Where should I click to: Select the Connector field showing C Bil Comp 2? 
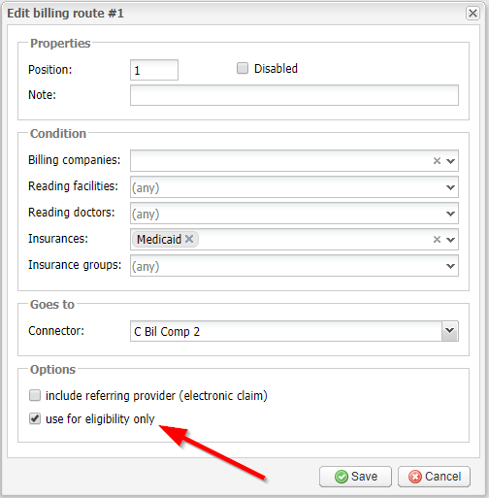(286, 331)
